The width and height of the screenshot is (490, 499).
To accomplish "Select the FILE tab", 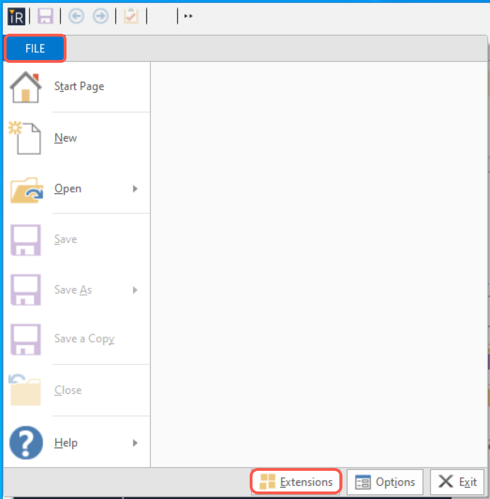I will 34,48.
